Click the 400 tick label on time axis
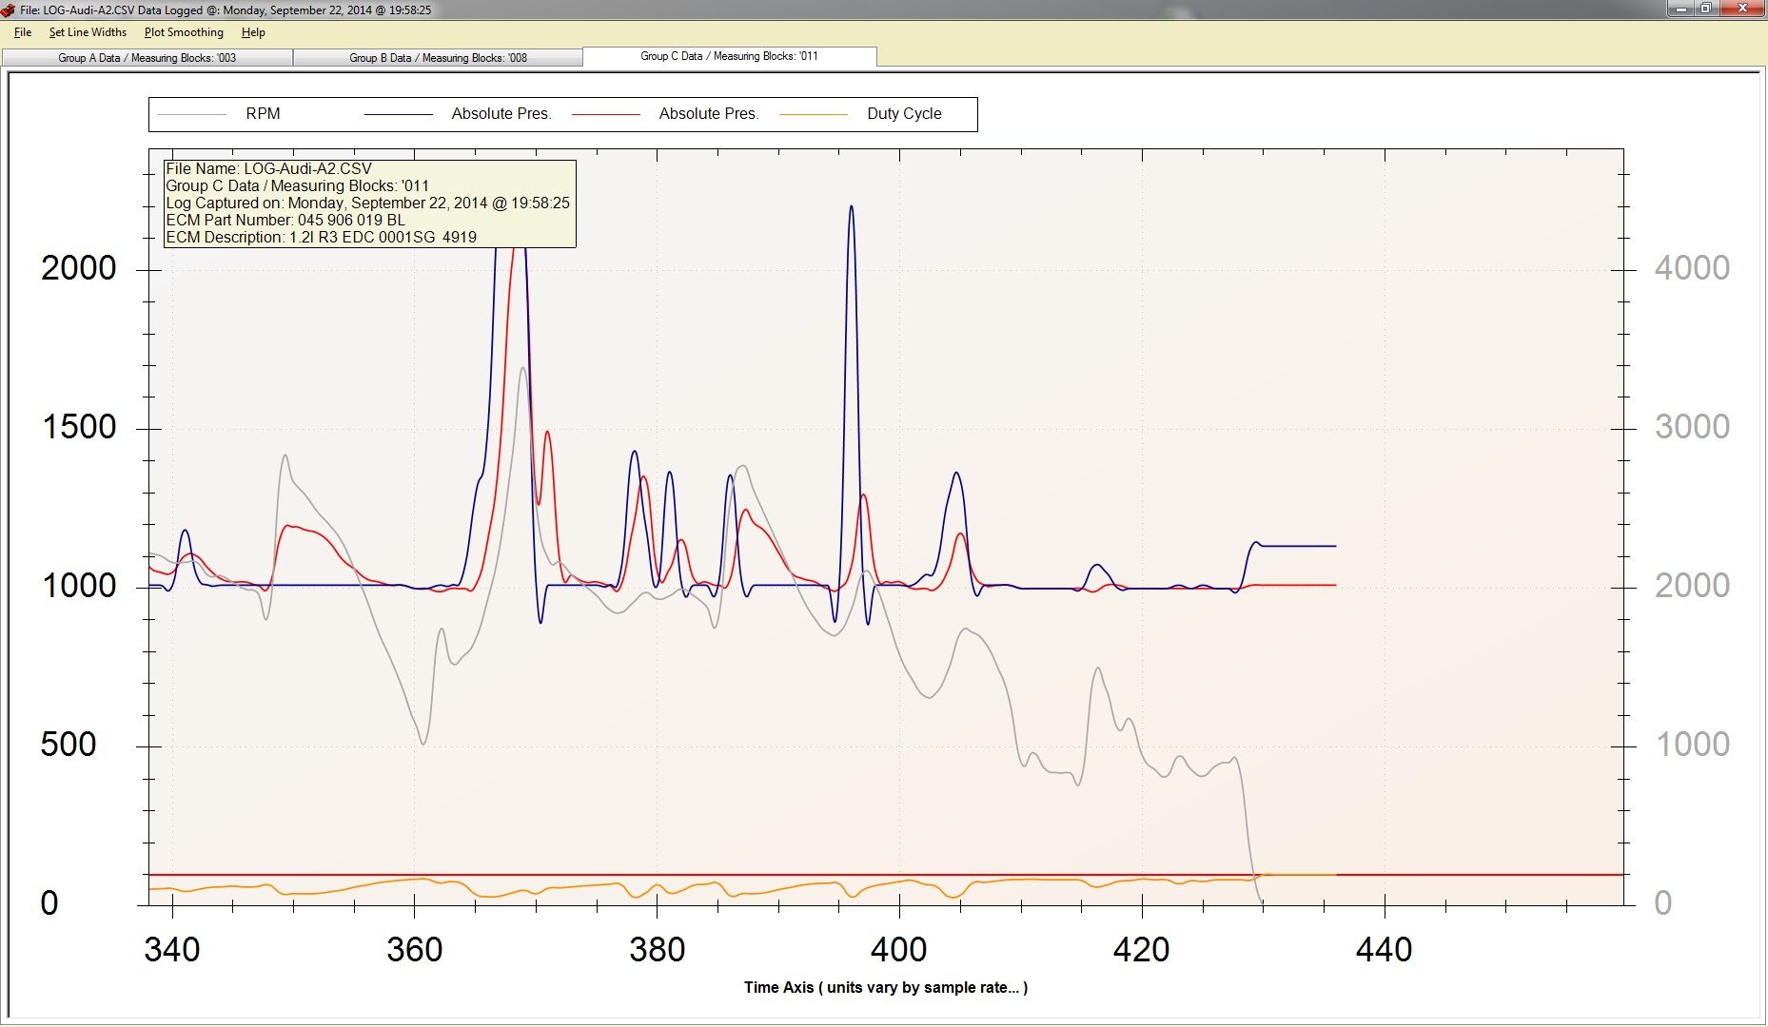The image size is (1768, 1027). click(899, 949)
